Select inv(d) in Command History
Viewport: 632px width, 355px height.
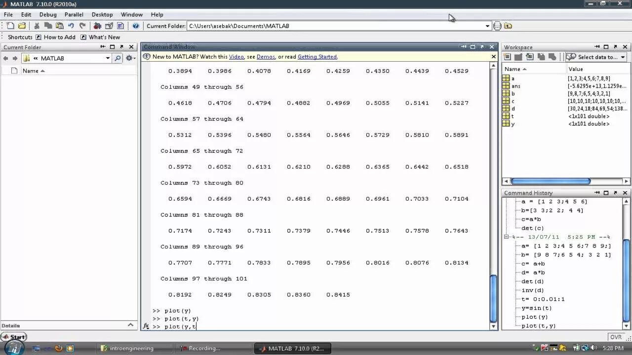tap(533, 290)
